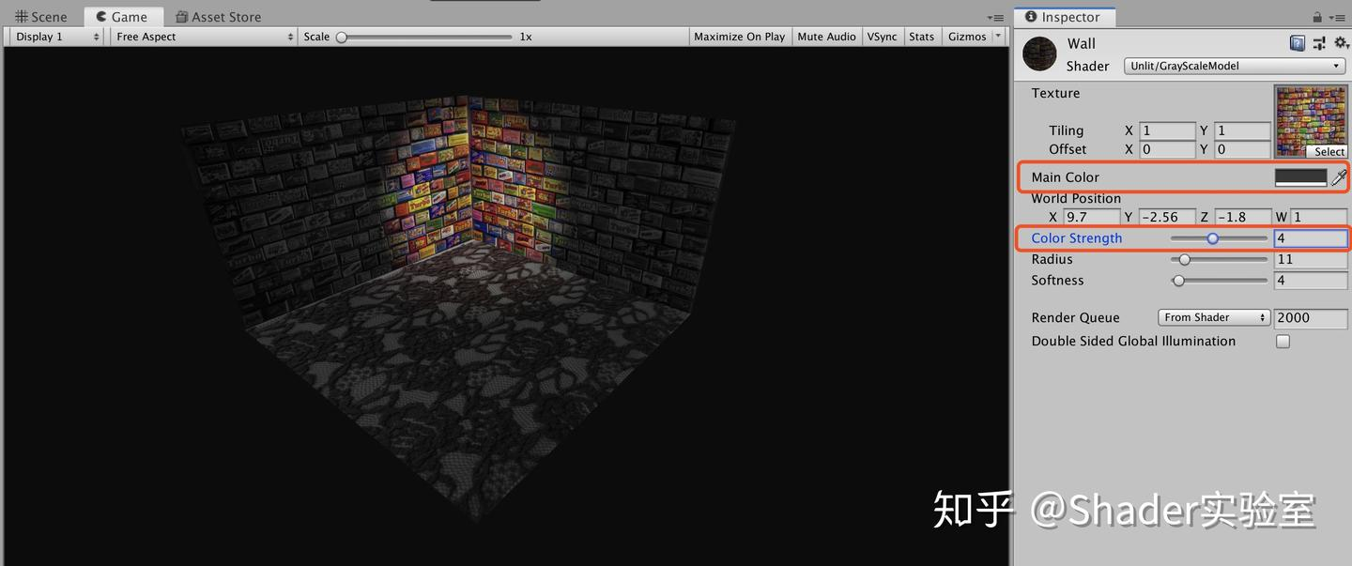The image size is (1352, 566).
Task: Click the Color Strength label
Action: (1077, 238)
